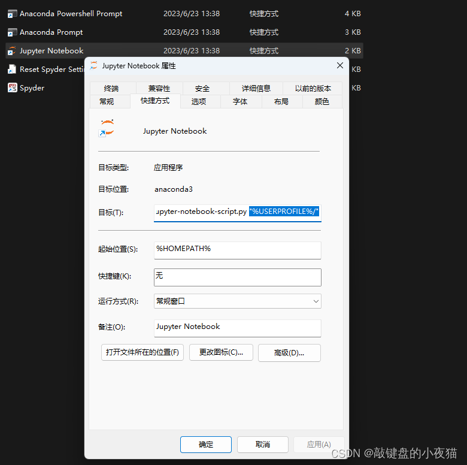Click the large Jupyter shortcut icon in dialog
This screenshot has height=465, width=467.
pyautogui.click(x=107, y=128)
